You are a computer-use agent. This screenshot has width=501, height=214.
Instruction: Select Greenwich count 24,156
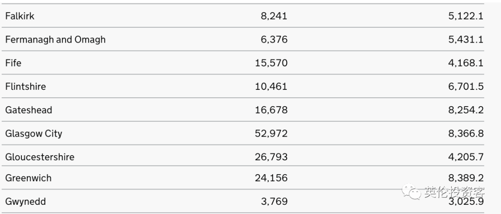271,178
